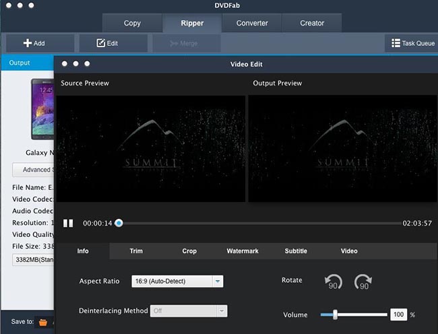Click the Audio Codec label

click(33, 211)
